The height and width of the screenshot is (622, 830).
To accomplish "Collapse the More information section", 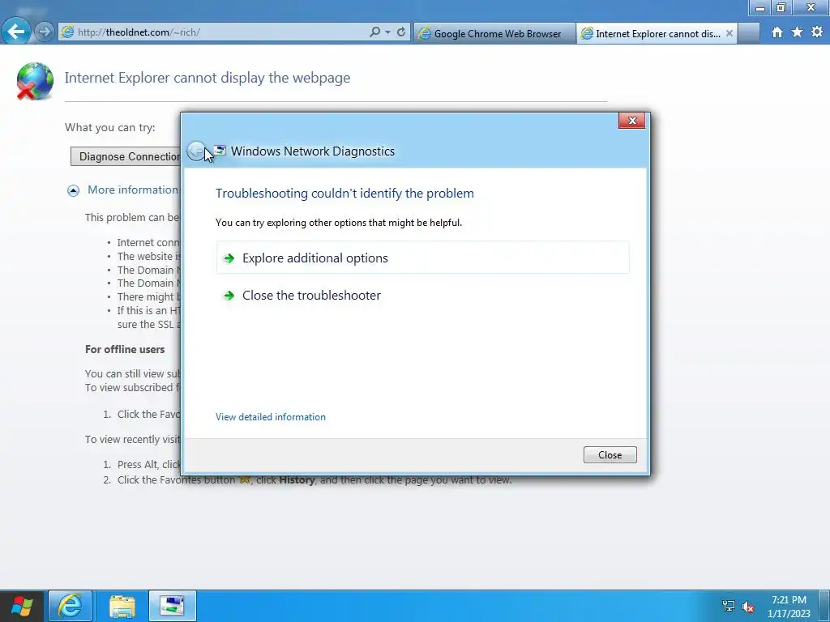I will coord(73,190).
